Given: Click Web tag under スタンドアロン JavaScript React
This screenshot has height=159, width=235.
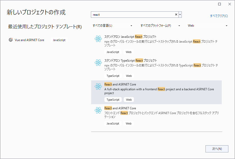Looking at the screenshot, I should (x=129, y=52).
